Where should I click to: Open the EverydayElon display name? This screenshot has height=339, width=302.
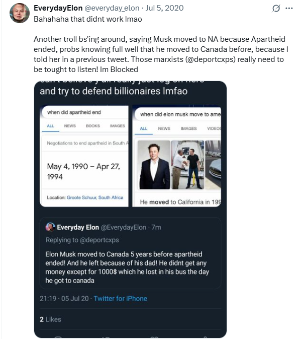(56, 8)
